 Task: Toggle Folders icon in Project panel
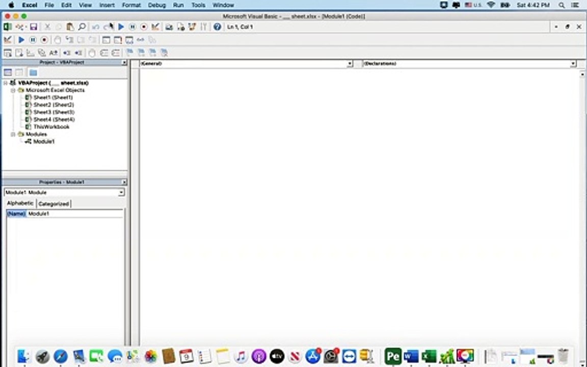pyautogui.click(x=33, y=72)
